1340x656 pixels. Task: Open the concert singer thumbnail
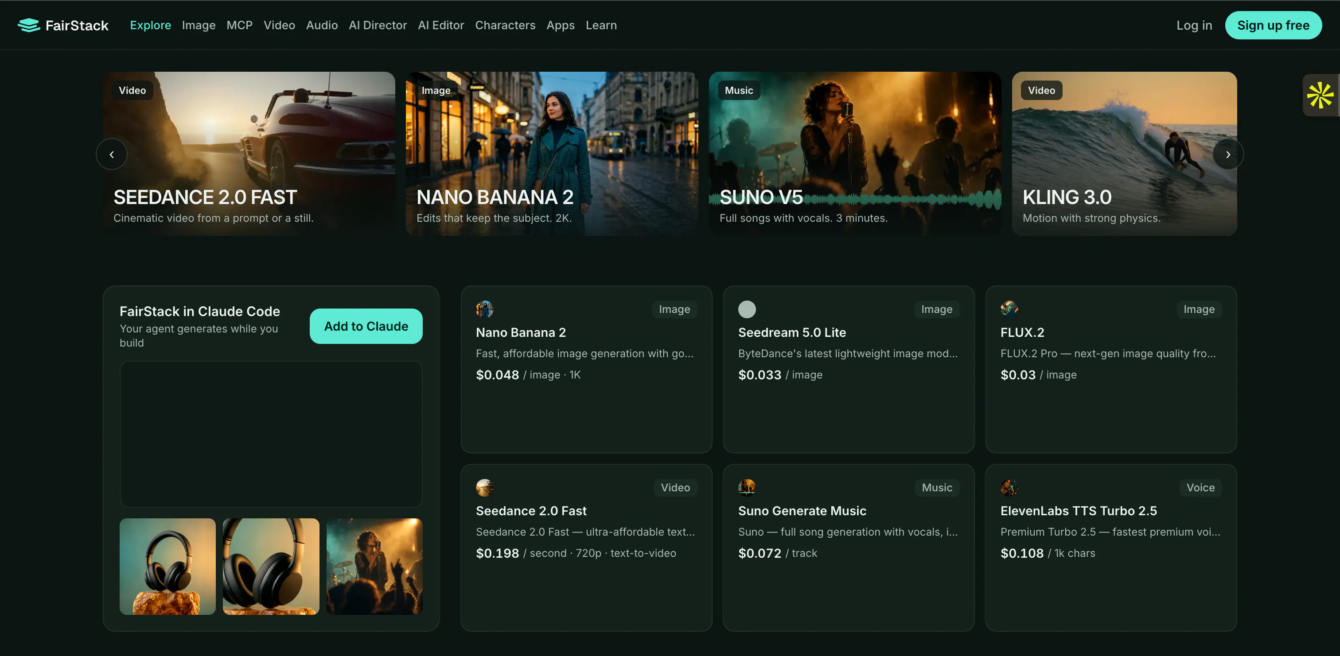pyautogui.click(x=374, y=566)
